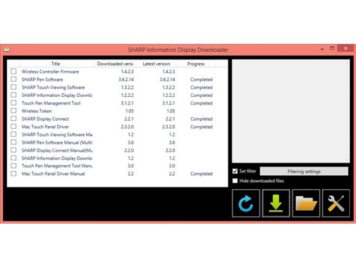The width and height of the screenshot is (356, 267).
Task: Check the SHARP Pen Software checkbox
Action: pos(13,79)
